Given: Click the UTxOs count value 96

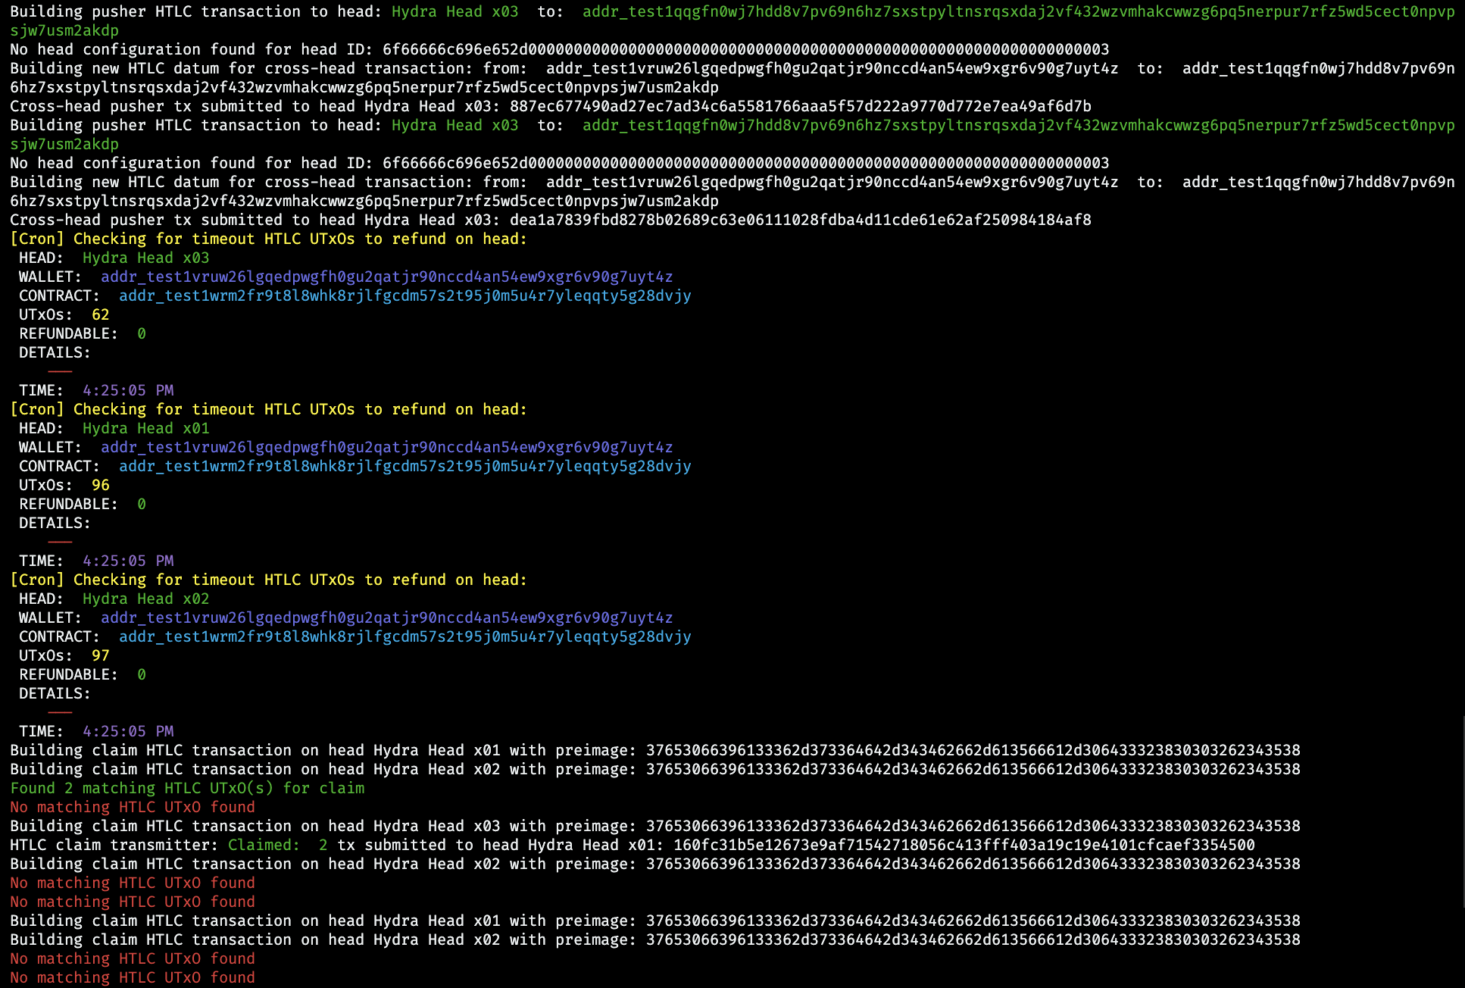Looking at the screenshot, I should click(100, 485).
